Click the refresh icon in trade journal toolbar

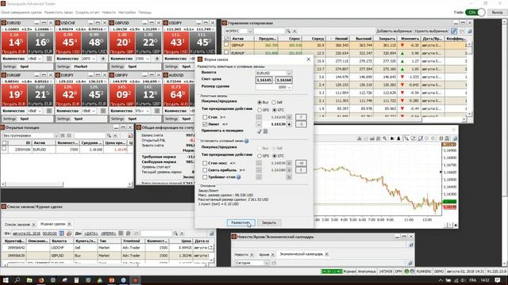[137, 234]
